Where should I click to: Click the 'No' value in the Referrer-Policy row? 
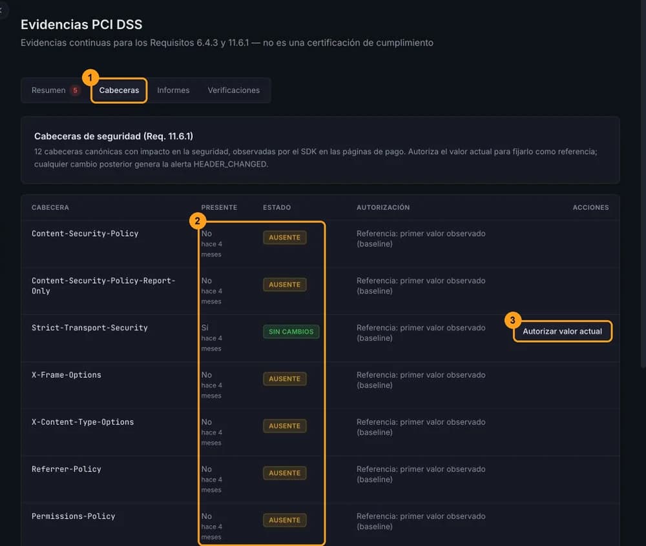pos(207,469)
